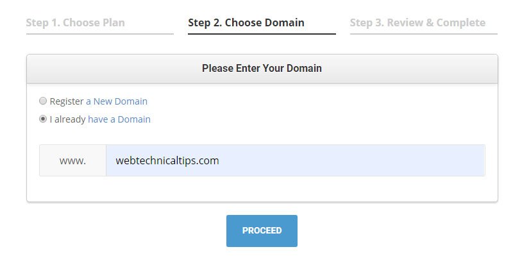The image size is (513, 256).
Task: Follow the 'a New Domain' link
Action: [x=117, y=101]
